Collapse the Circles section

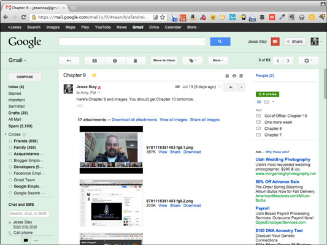point(6,135)
